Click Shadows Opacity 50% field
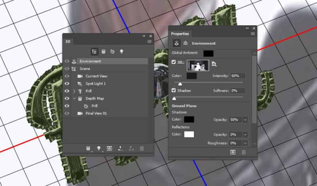This screenshot has width=317, height=186. tap(236, 120)
